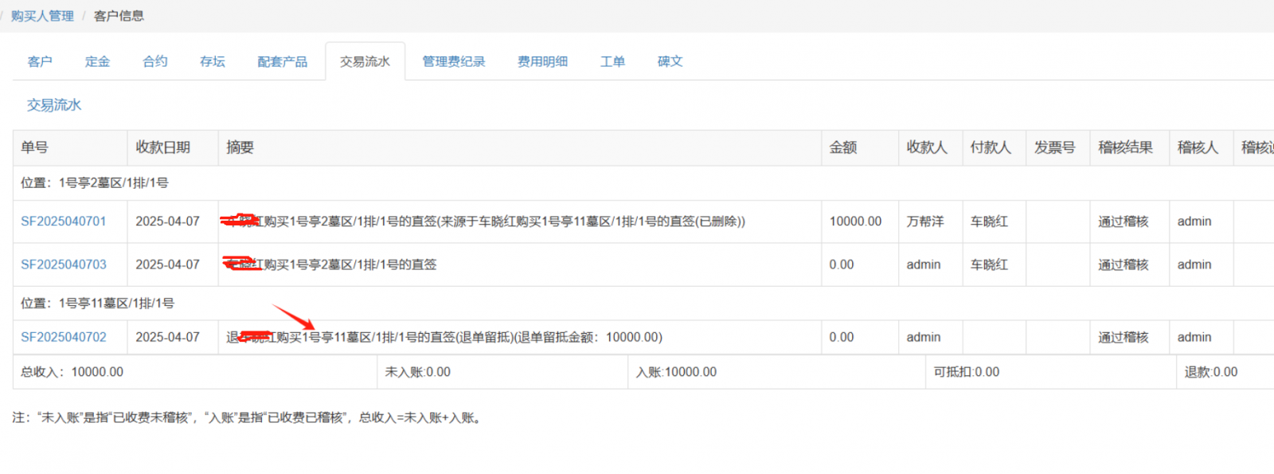
Task: Switch to the 费用明细 tab
Action: [x=542, y=61]
